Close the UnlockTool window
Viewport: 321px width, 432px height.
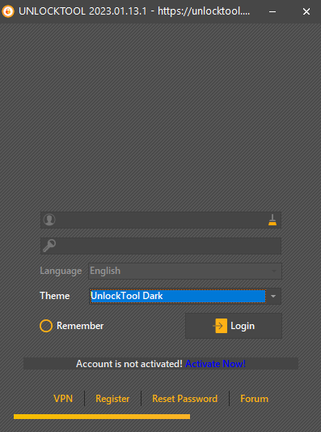(x=306, y=11)
